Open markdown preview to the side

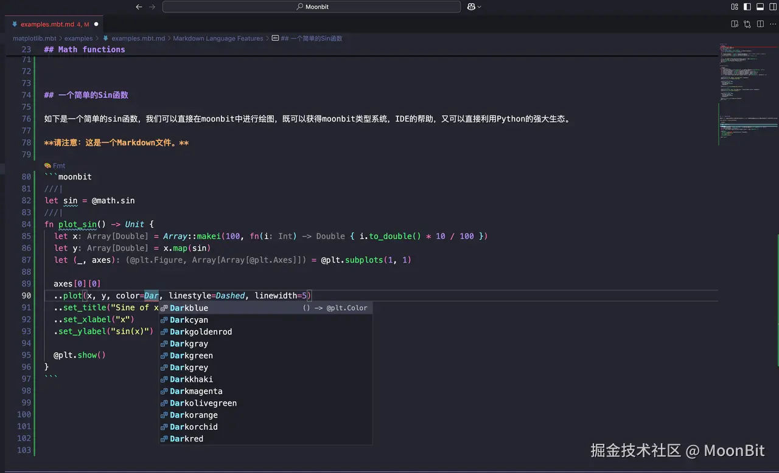[x=735, y=22]
